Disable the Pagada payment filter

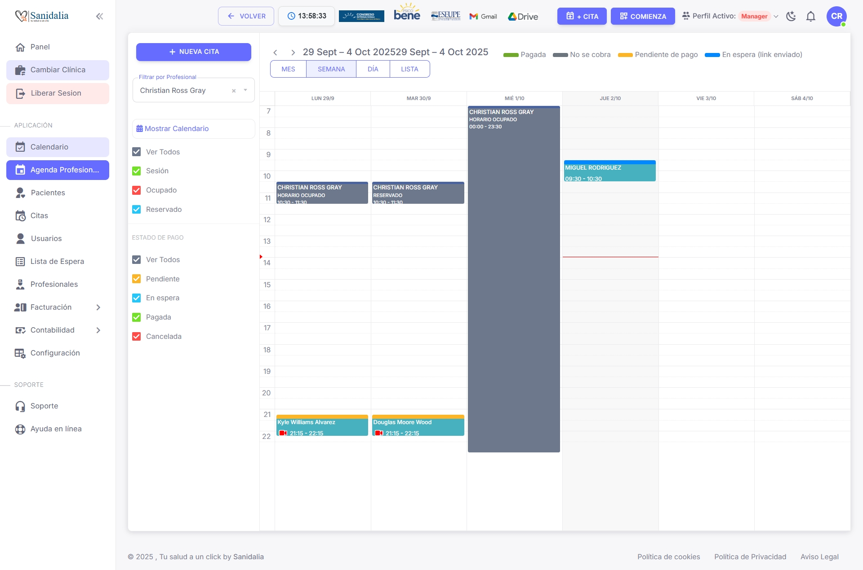coord(136,317)
